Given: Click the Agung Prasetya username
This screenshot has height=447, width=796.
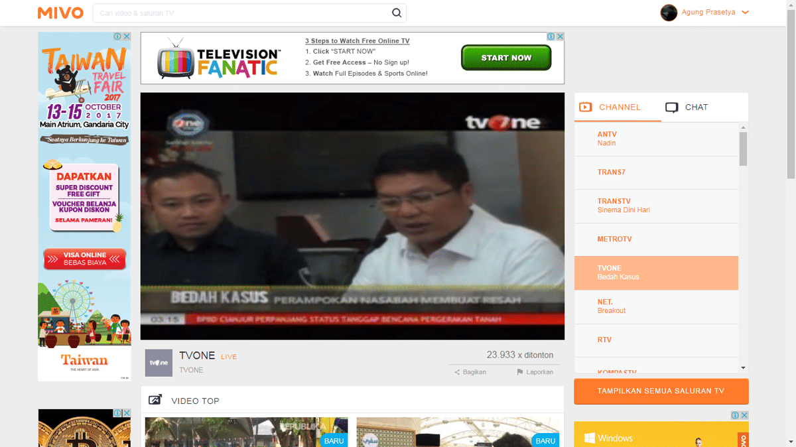Looking at the screenshot, I should pyautogui.click(x=708, y=13).
